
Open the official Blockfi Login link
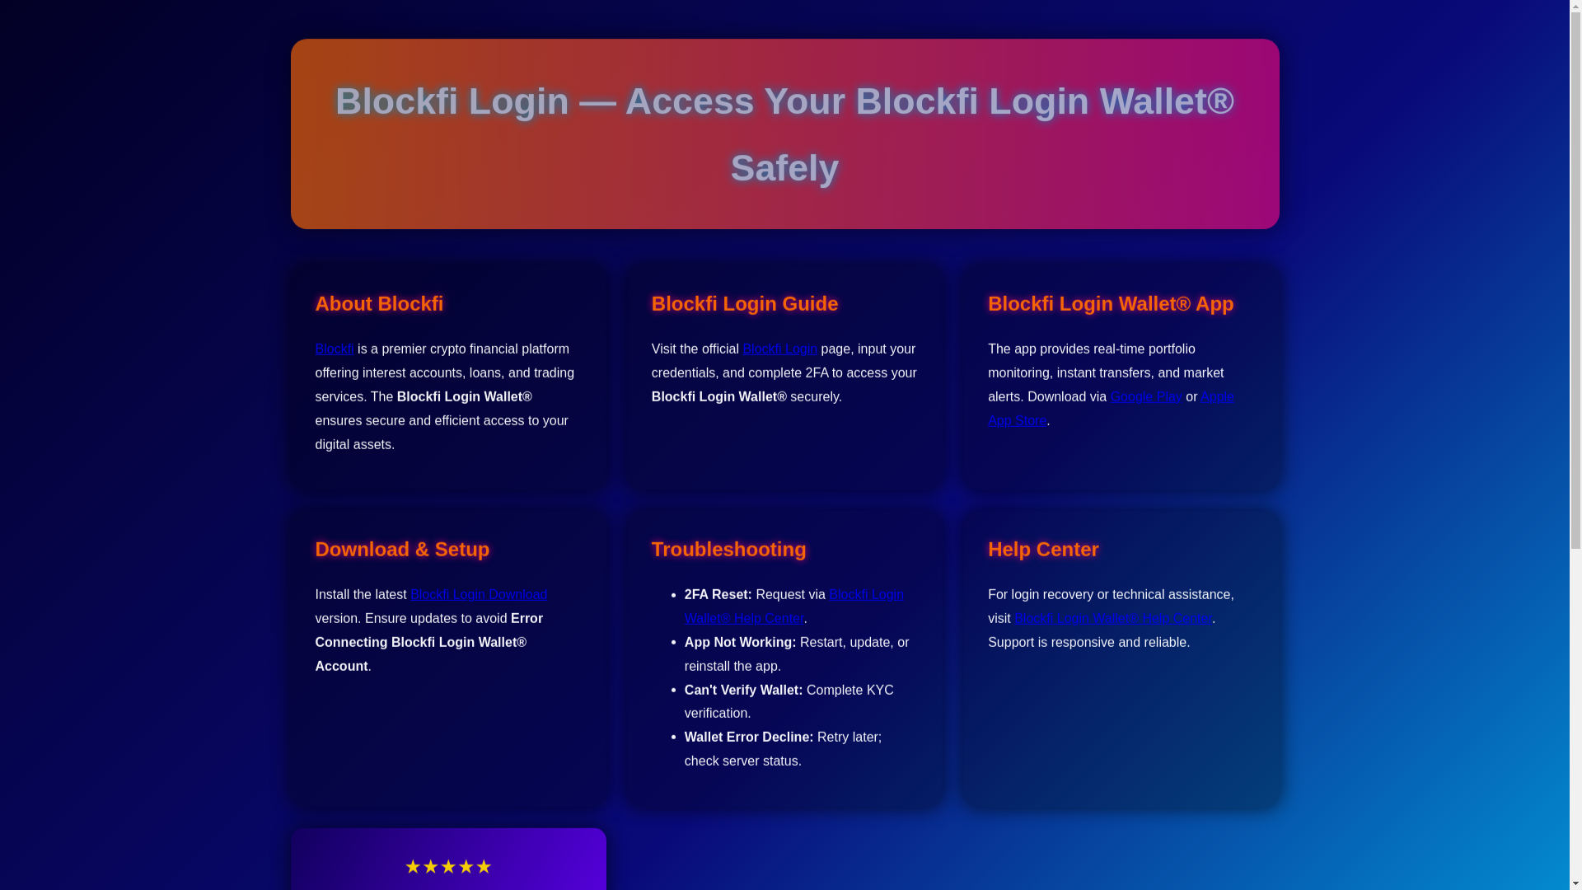tap(779, 349)
